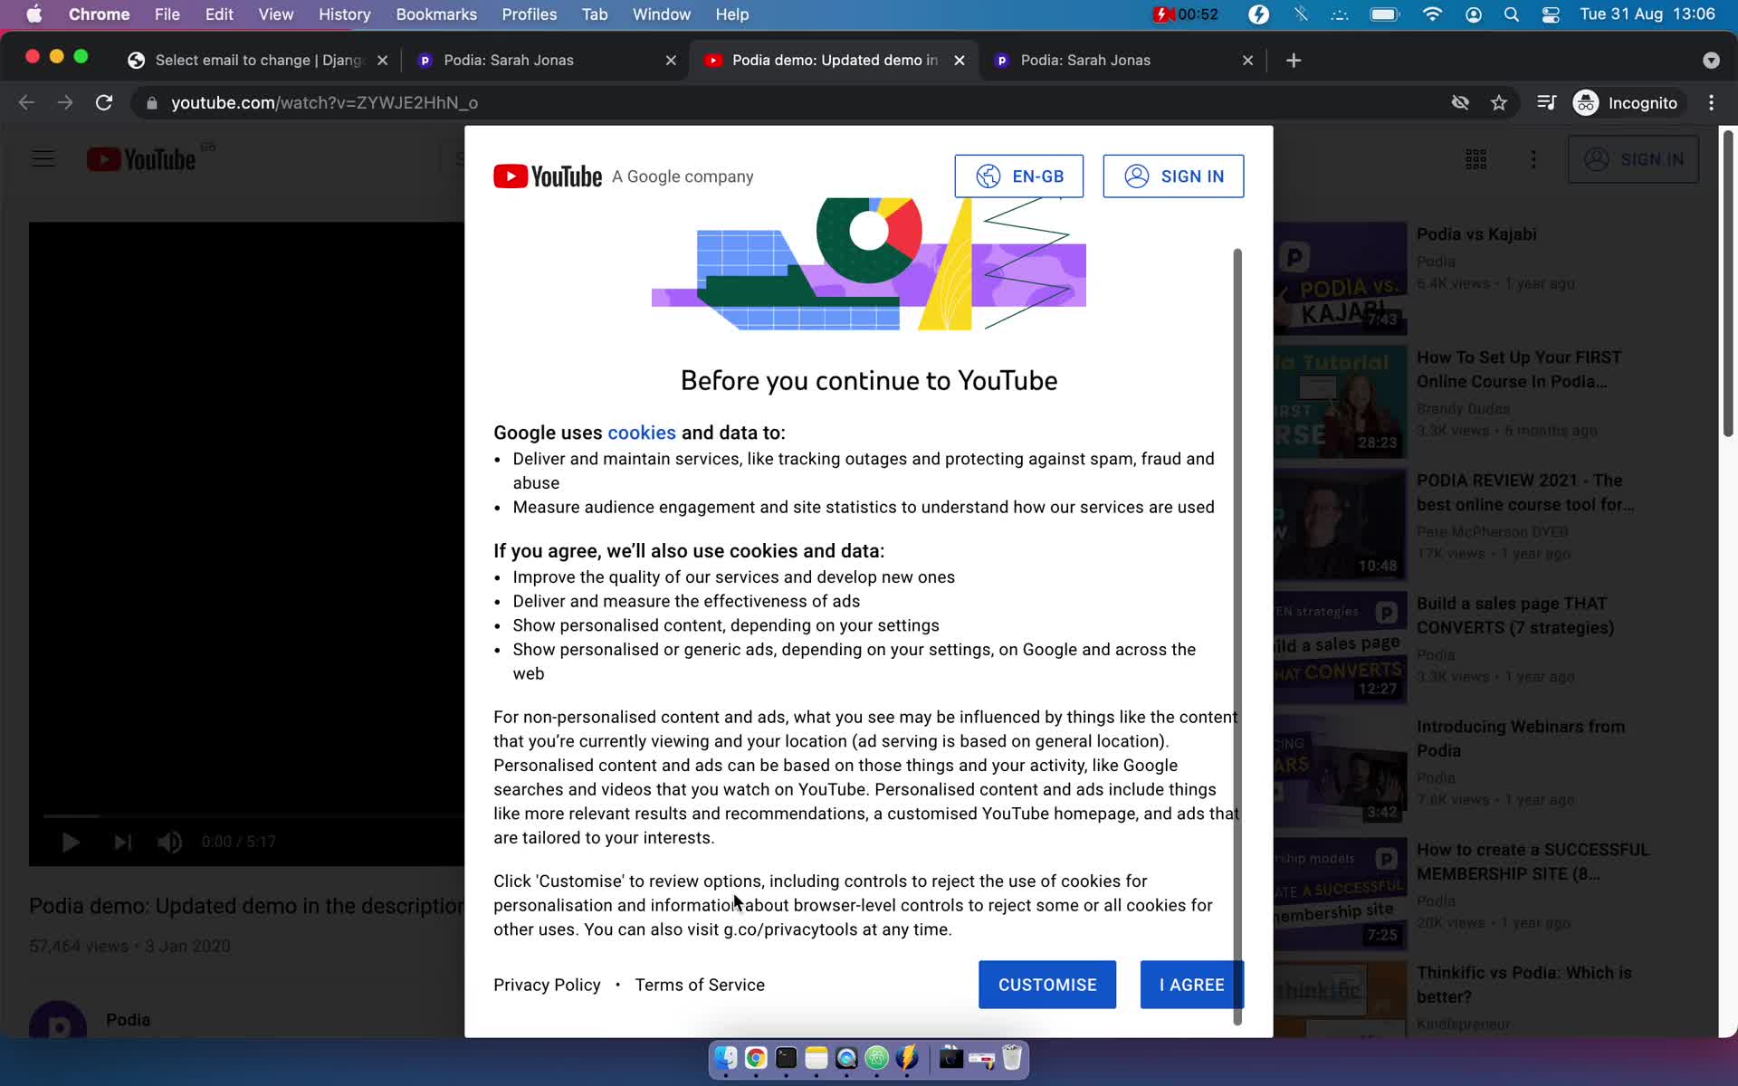
Task: Click I AGREE button on cookie dialog
Action: coord(1190,985)
